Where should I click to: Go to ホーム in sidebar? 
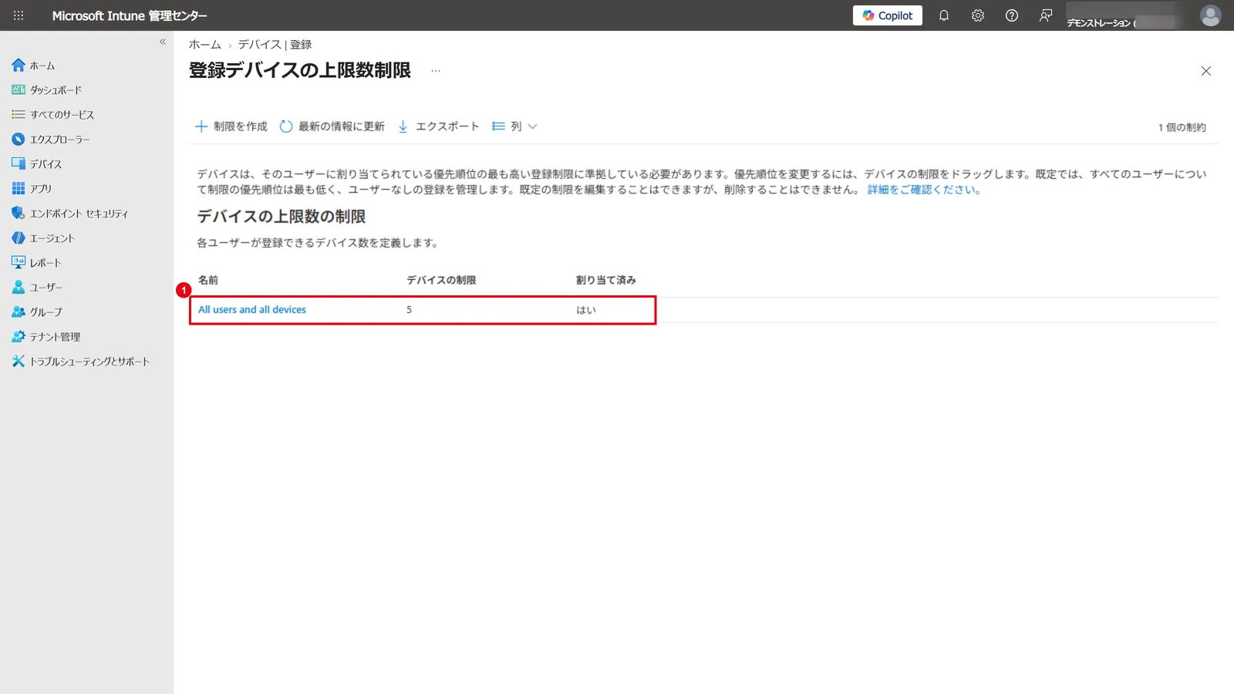tap(33, 66)
